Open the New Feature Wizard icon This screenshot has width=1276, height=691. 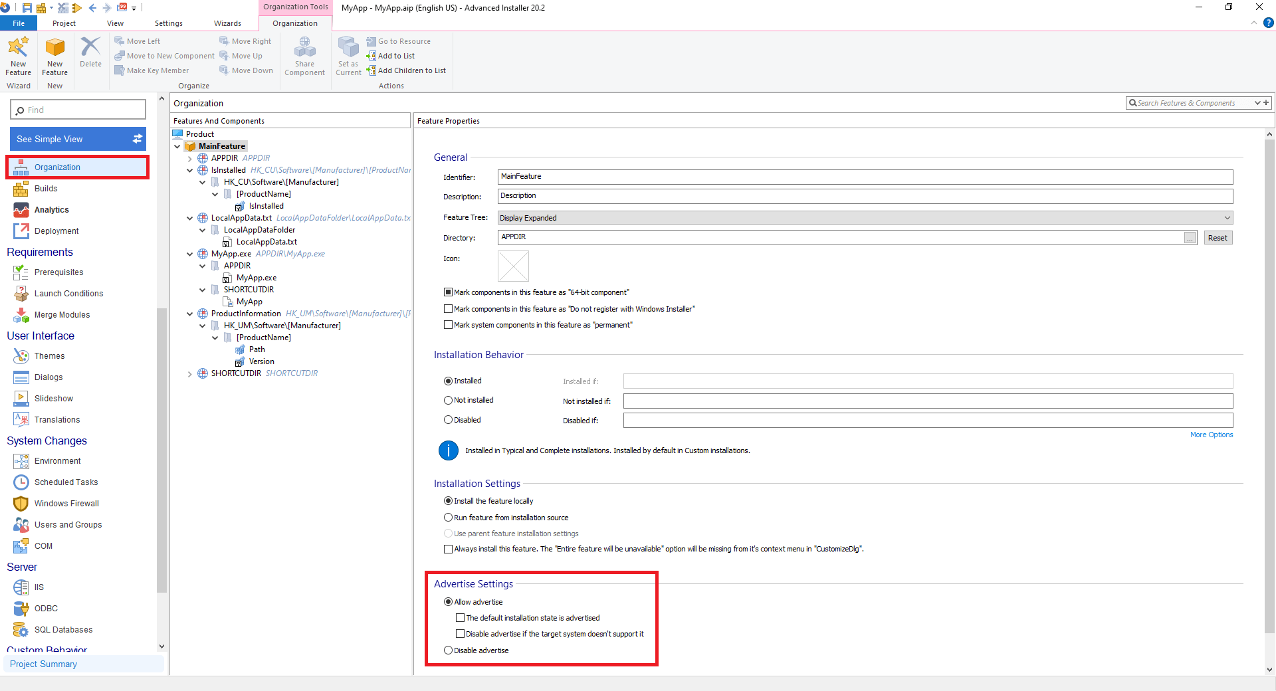pyautogui.click(x=18, y=48)
